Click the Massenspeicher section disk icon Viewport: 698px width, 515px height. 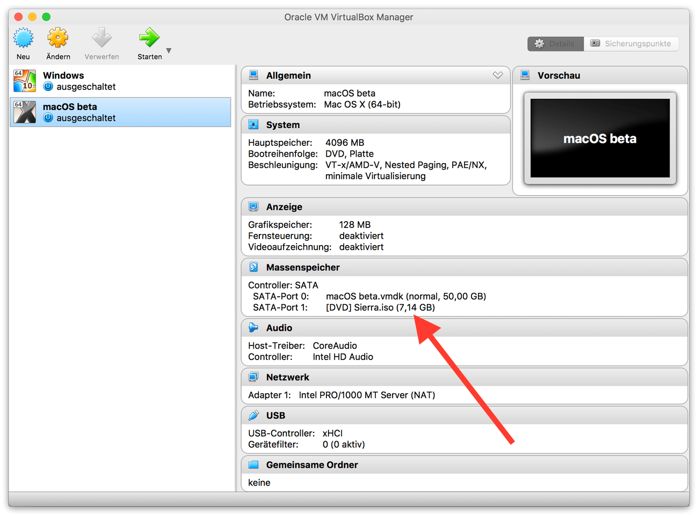253,267
